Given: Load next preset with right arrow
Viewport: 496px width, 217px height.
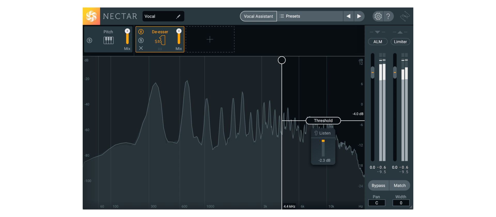Looking at the screenshot, I should [x=359, y=16].
